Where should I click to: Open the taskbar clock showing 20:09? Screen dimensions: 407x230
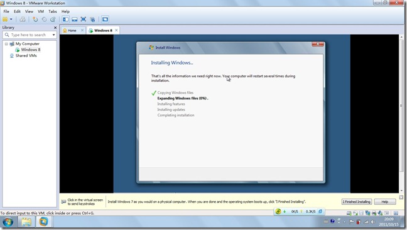pos(388,222)
